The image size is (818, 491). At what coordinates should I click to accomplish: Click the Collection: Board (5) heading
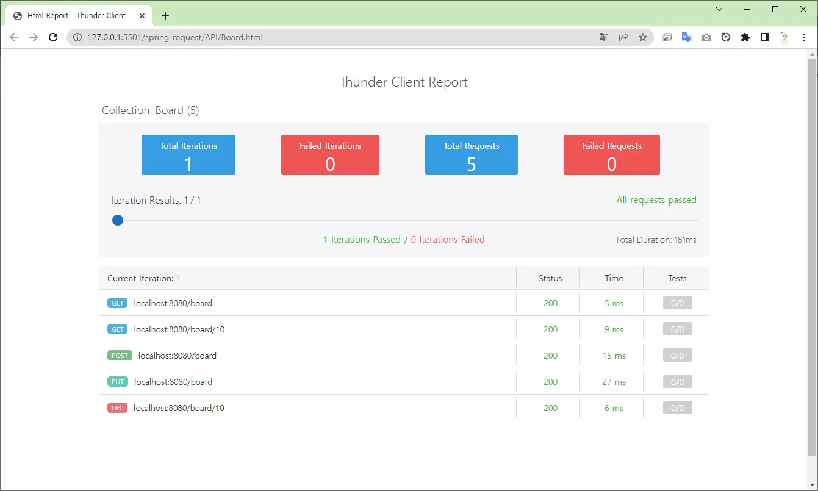click(151, 110)
